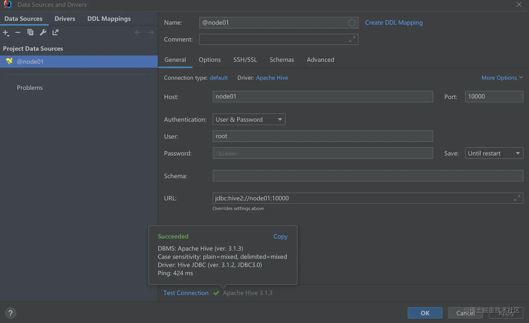Switch to the Drivers tab

65,19
